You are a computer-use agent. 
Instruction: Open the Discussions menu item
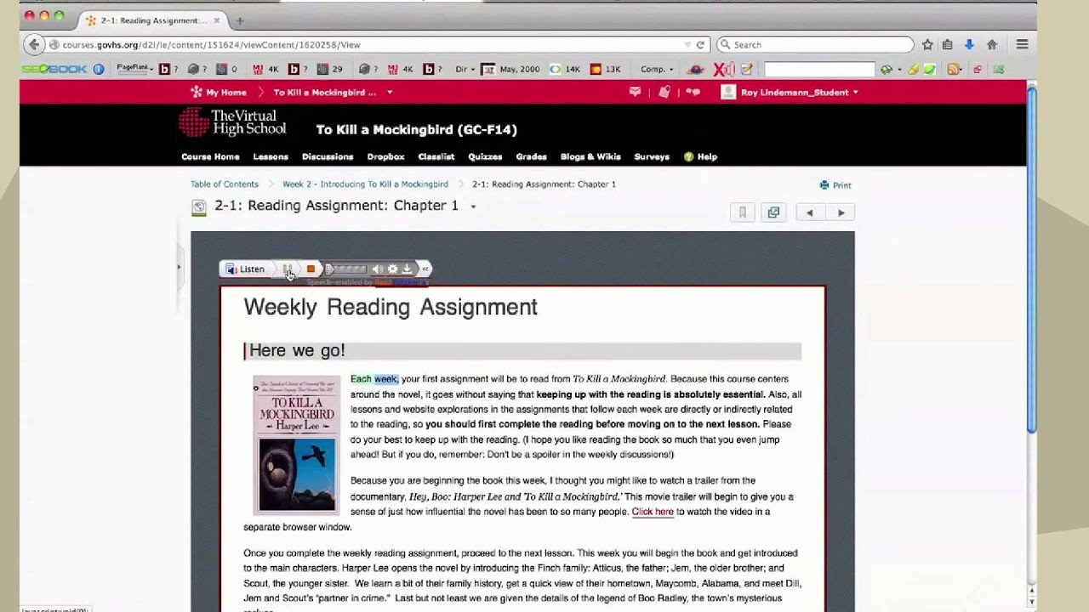coord(328,156)
